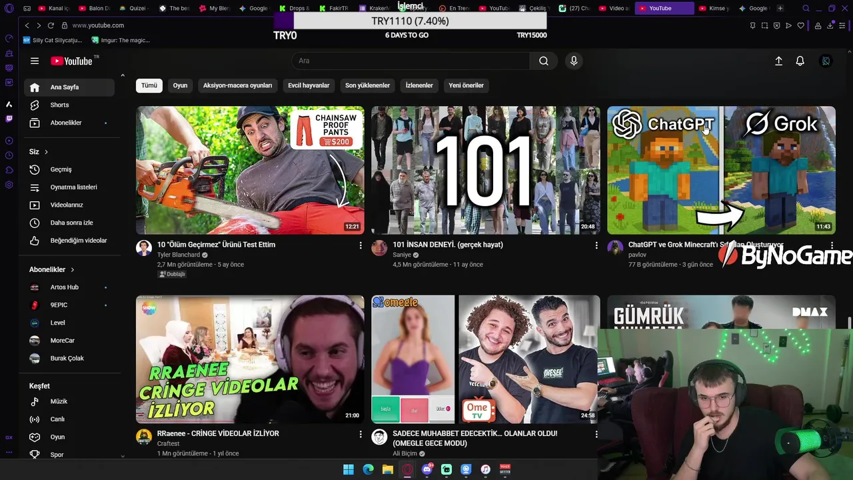Open Geçmiş history page

pos(69,169)
